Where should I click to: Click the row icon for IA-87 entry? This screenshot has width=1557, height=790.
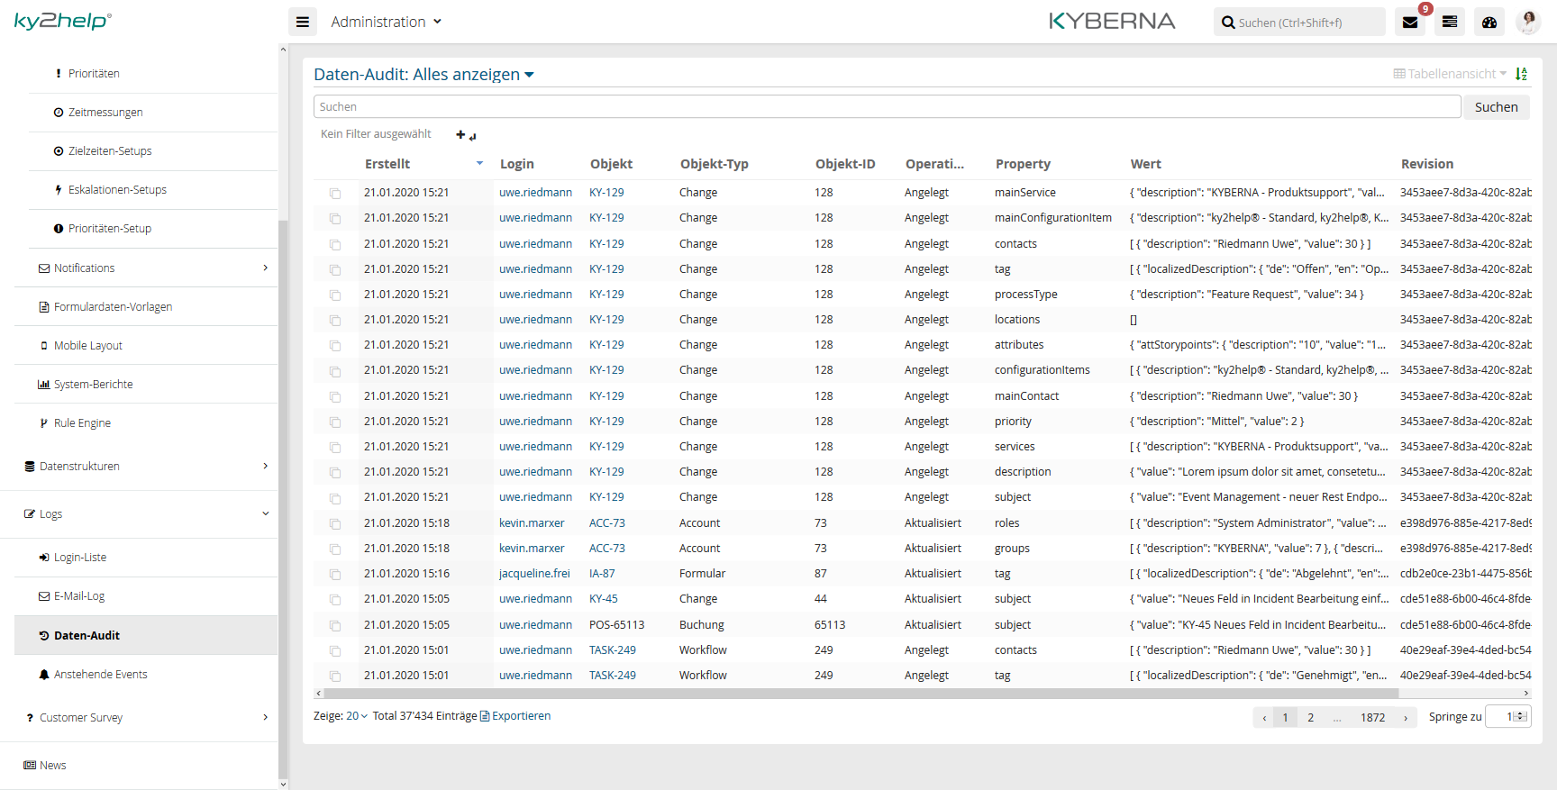335,575
